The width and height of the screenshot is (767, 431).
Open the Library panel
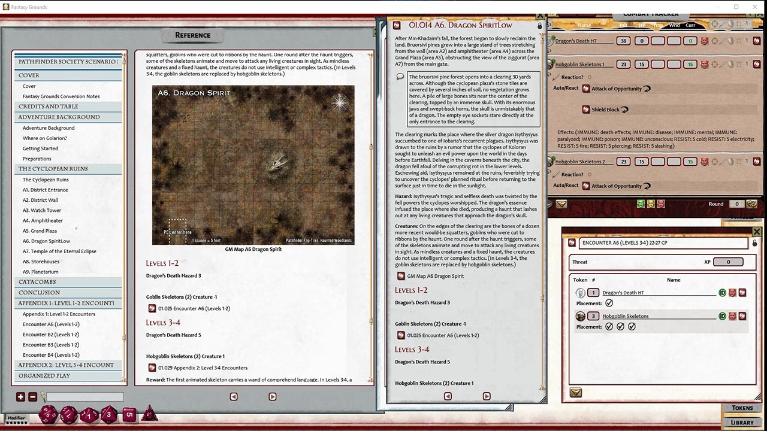[x=742, y=421]
